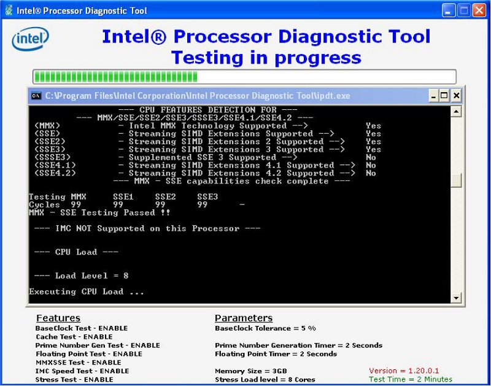Click the green testing progress bar
Screen dimensions: 491x386
pyautogui.click(x=244, y=77)
